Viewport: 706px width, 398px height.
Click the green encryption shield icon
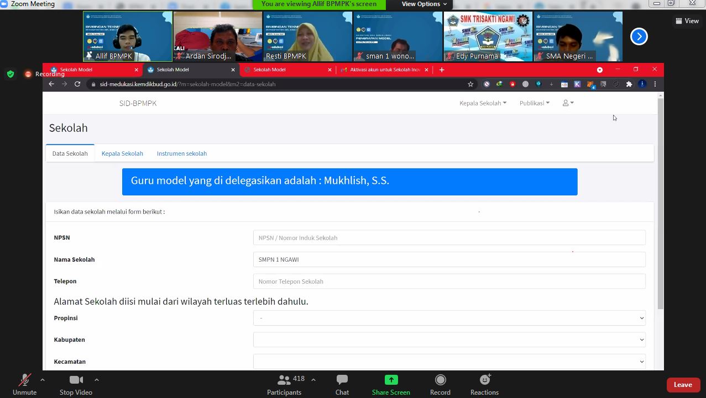(x=11, y=74)
